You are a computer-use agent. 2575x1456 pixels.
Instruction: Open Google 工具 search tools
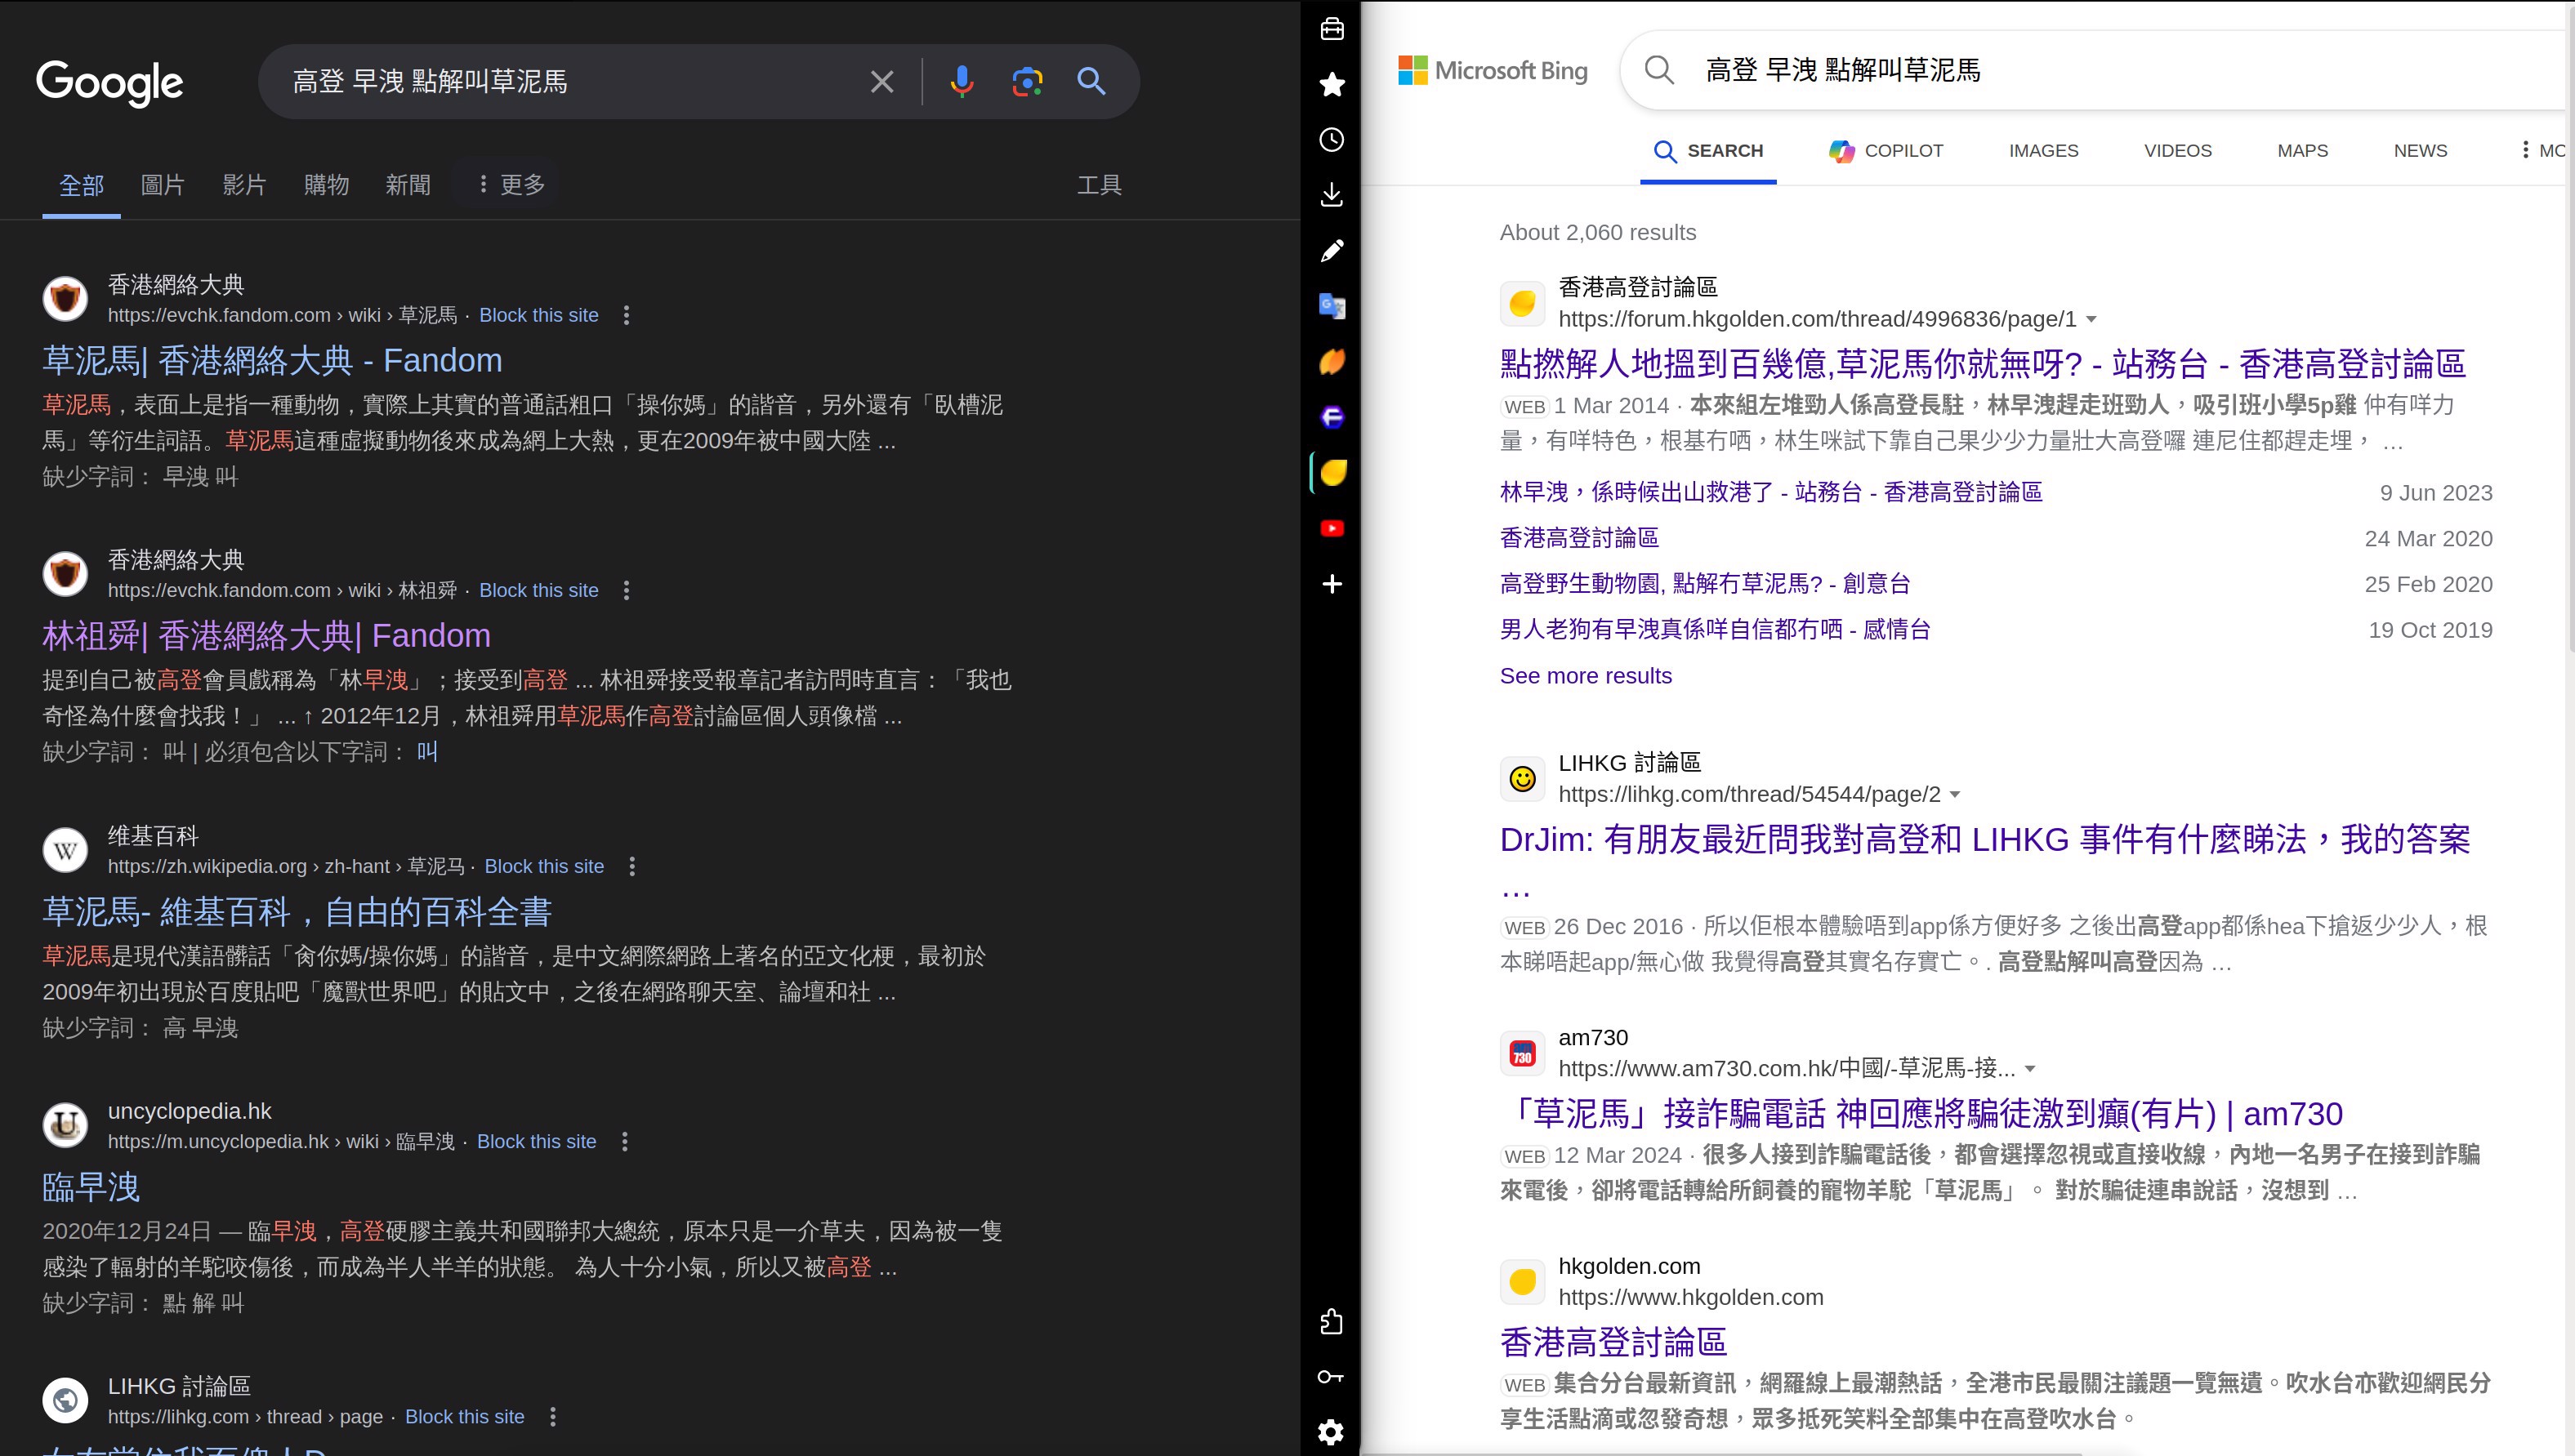[x=1100, y=185]
